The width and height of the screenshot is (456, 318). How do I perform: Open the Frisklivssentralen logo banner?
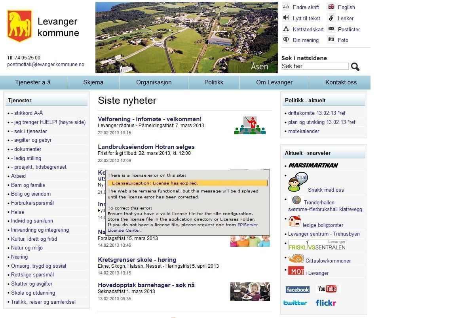(317, 245)
